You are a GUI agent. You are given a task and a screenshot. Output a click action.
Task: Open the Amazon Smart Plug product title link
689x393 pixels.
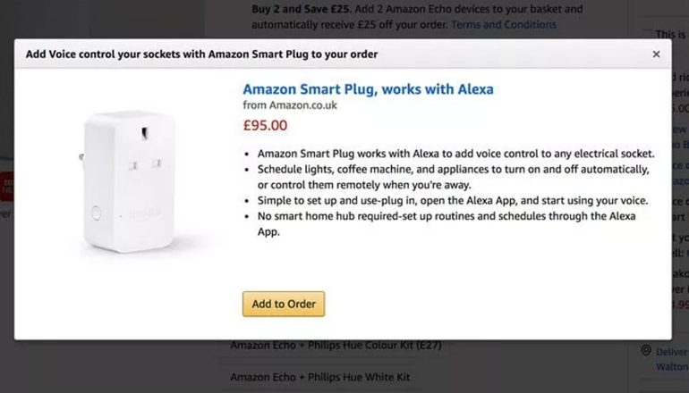(368, 89)
